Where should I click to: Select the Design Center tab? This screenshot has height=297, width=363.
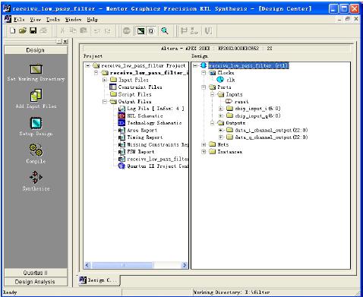coord(99,280)
